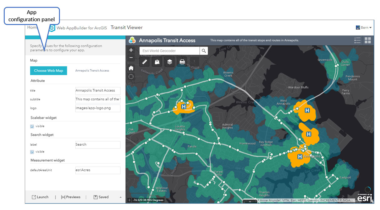Screen dimensions: 380x210
Task: Click the My Location crosshair button
Action: 131,76
